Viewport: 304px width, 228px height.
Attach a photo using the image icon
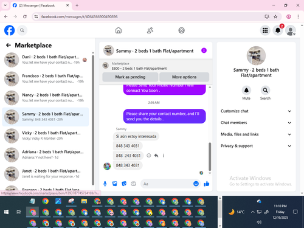tap(114, 184)
